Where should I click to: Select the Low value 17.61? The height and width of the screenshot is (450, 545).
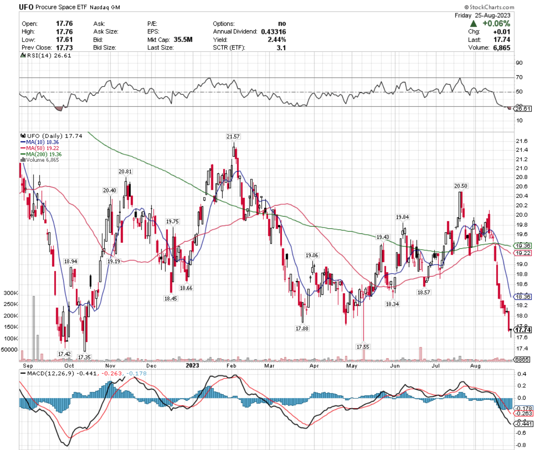(x=64, y=40)
